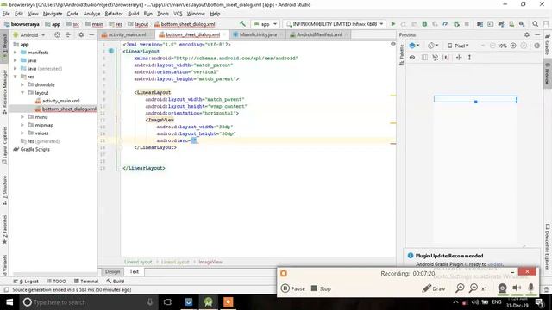Switch to activity_main.xml editor tab
This screenshot has height=310, width=552.
127,34
